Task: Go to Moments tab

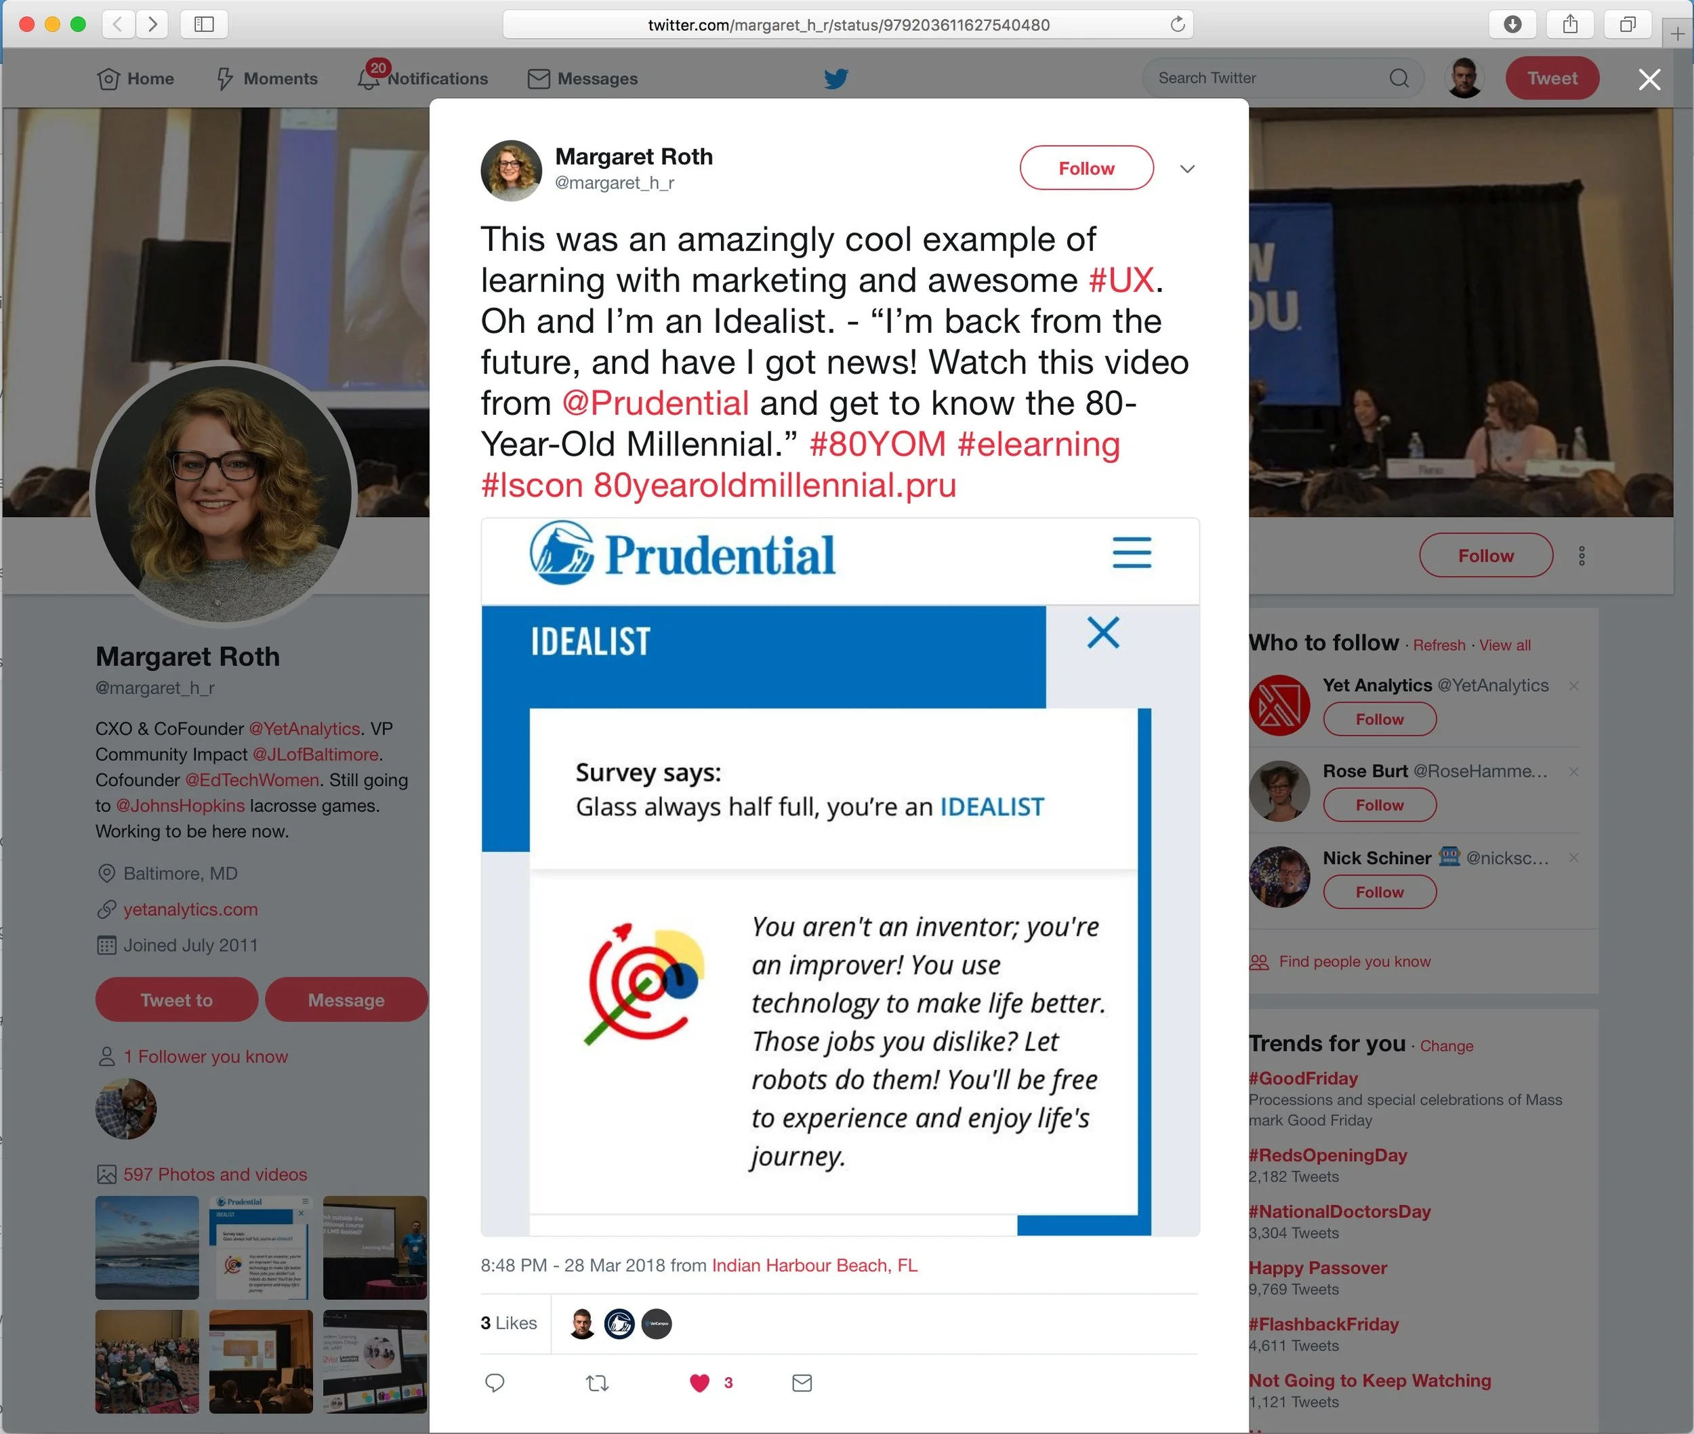Action: pos(266,78)
